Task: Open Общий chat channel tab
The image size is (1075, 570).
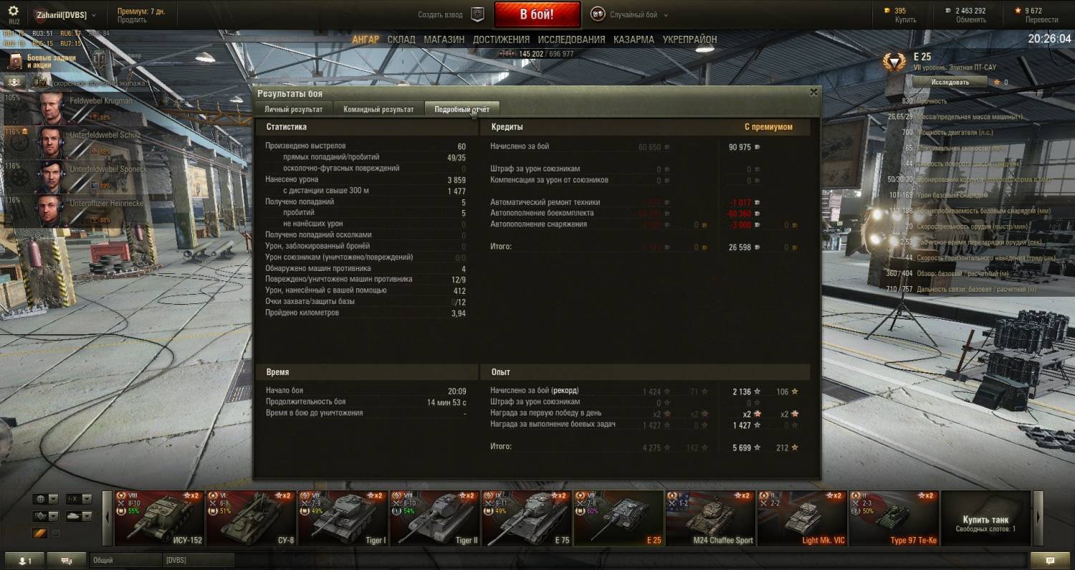Action: pyautogui.click(x=125, y=560)
